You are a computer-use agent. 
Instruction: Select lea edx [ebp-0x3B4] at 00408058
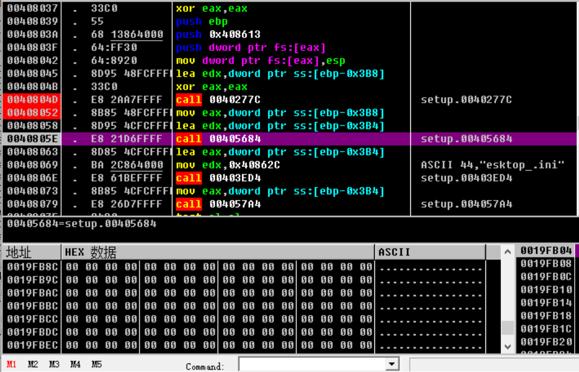(280, 126)
